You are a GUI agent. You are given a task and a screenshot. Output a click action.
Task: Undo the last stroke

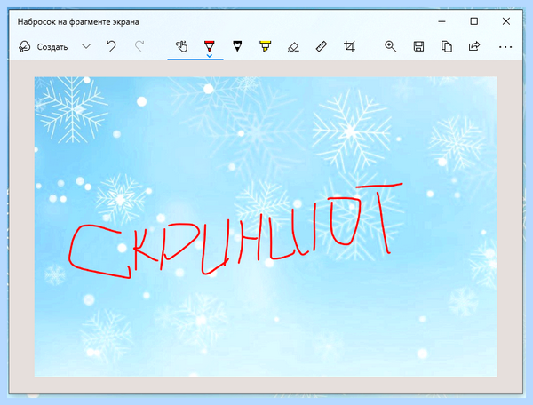point(111,46)
